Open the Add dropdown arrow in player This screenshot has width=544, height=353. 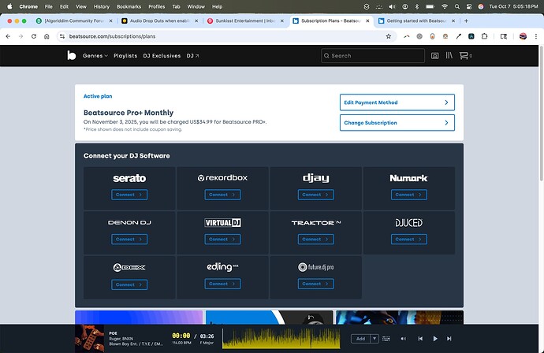374,339
